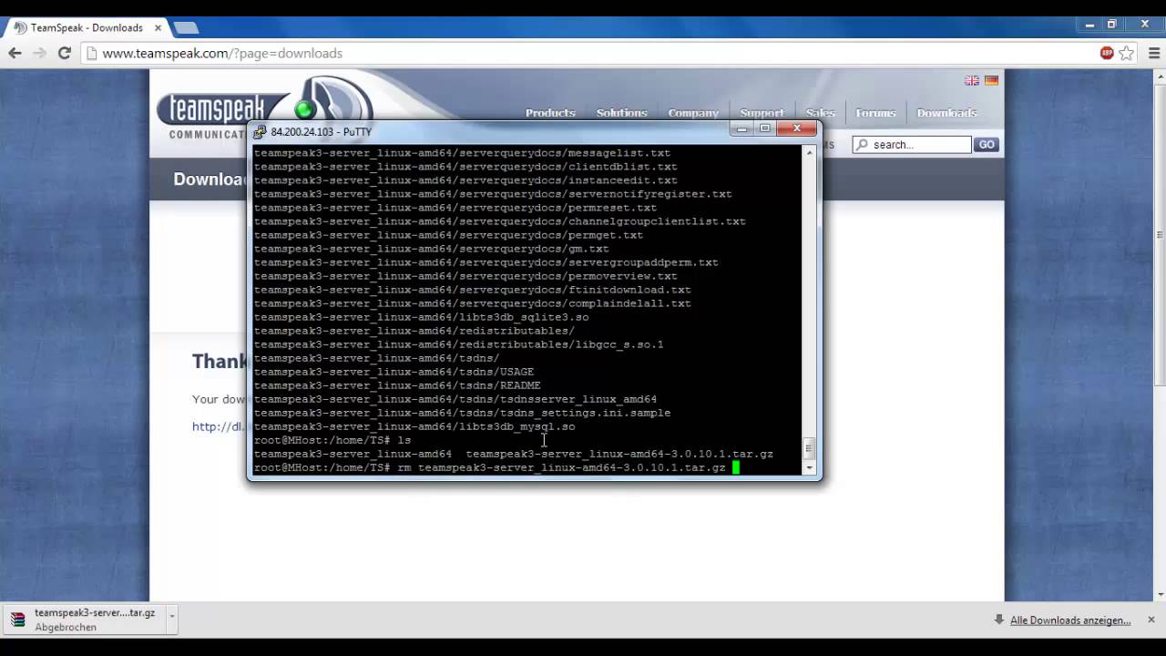Click the Chrome address bar URL
1166x656 pixels.
point(222,54)
